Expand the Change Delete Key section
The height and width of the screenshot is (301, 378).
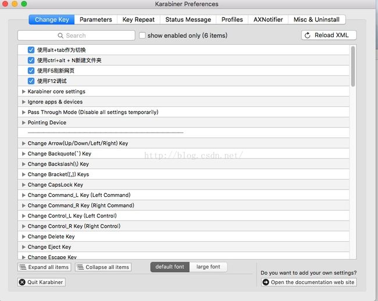[24, 236]
